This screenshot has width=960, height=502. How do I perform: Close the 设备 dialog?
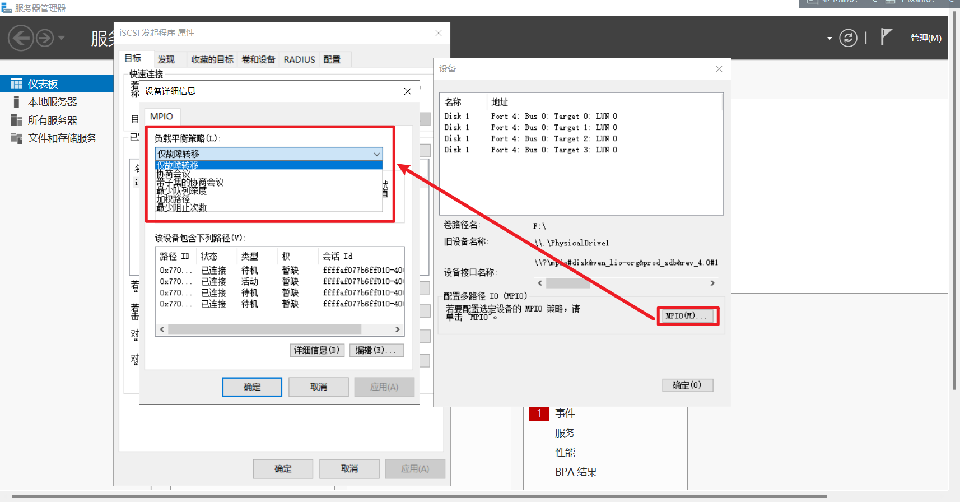click(x=719, y=69)
